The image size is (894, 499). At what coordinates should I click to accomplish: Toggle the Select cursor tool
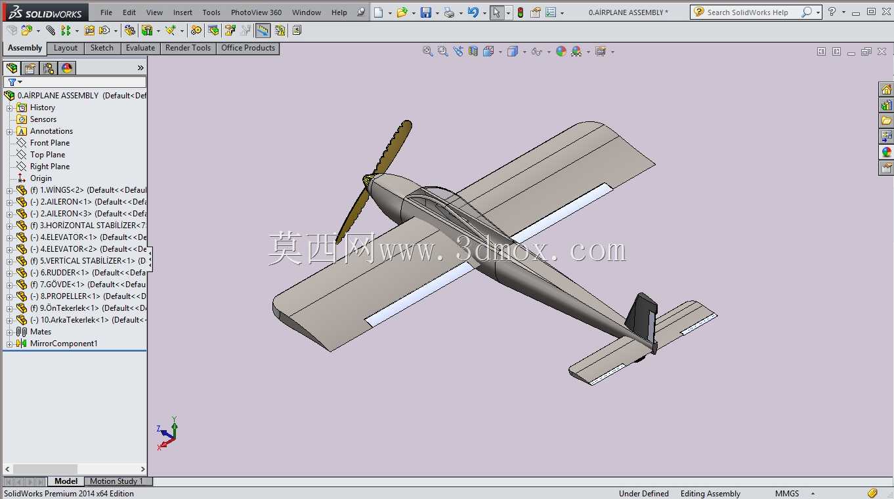tap(497, 12)
